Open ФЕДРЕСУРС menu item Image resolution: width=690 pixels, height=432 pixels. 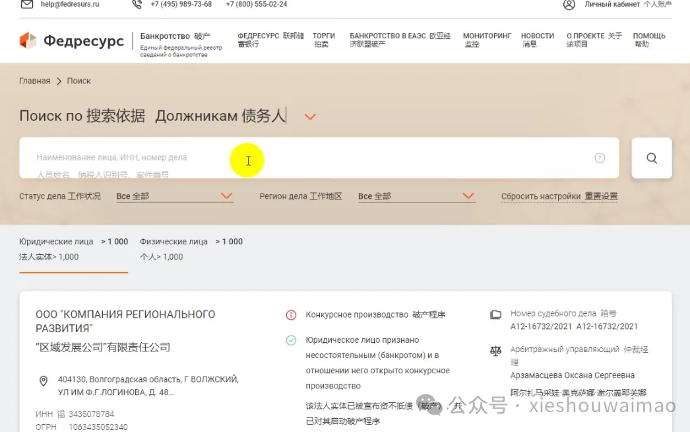[x=270, y=40]
